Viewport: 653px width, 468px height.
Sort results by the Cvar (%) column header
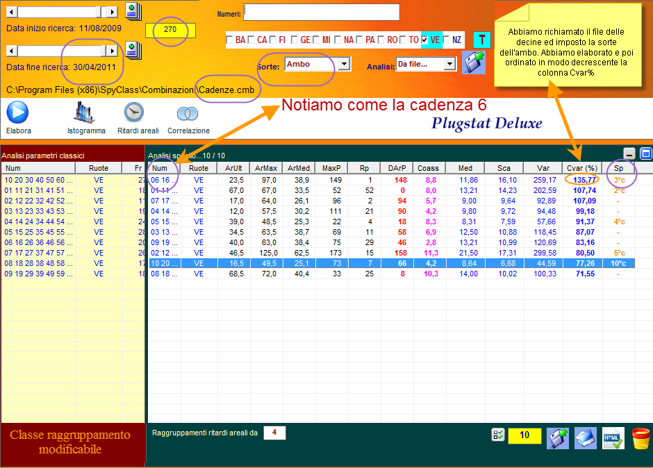click(x=582, y=168)
